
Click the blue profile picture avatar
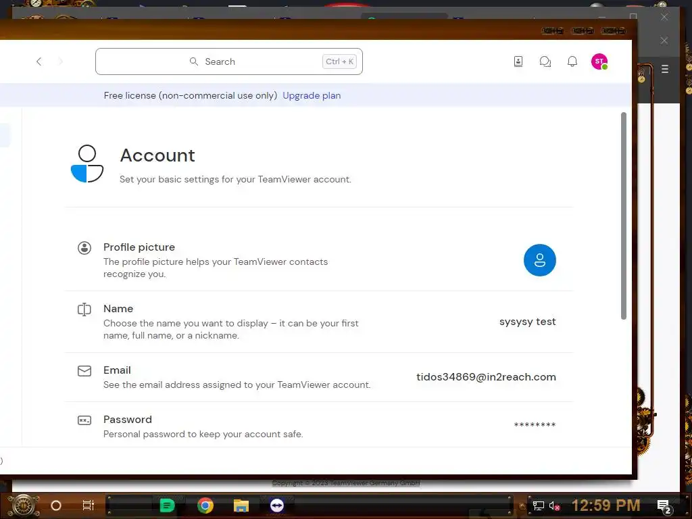(x=539, y=260)
